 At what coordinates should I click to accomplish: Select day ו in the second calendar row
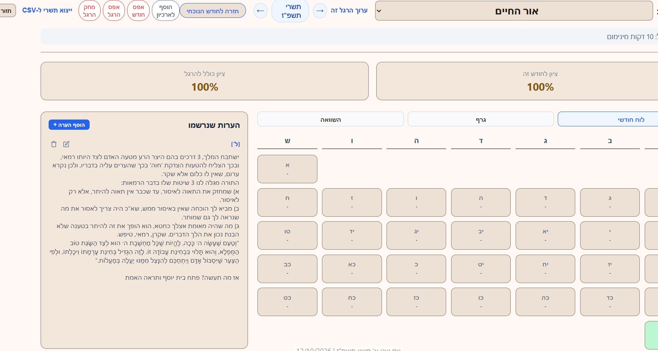417,202
